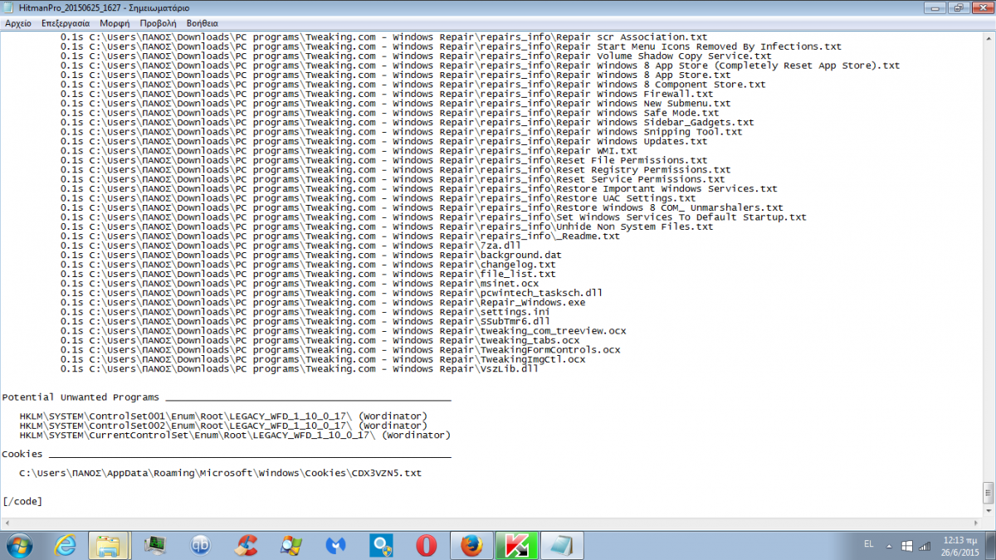Click the 'Potential Unwanted Programs' heading

[81, 397]
